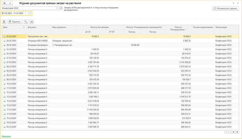Click the toolbar icon right of Дт/Кт
242x139 pixels.
coord(32,22)
